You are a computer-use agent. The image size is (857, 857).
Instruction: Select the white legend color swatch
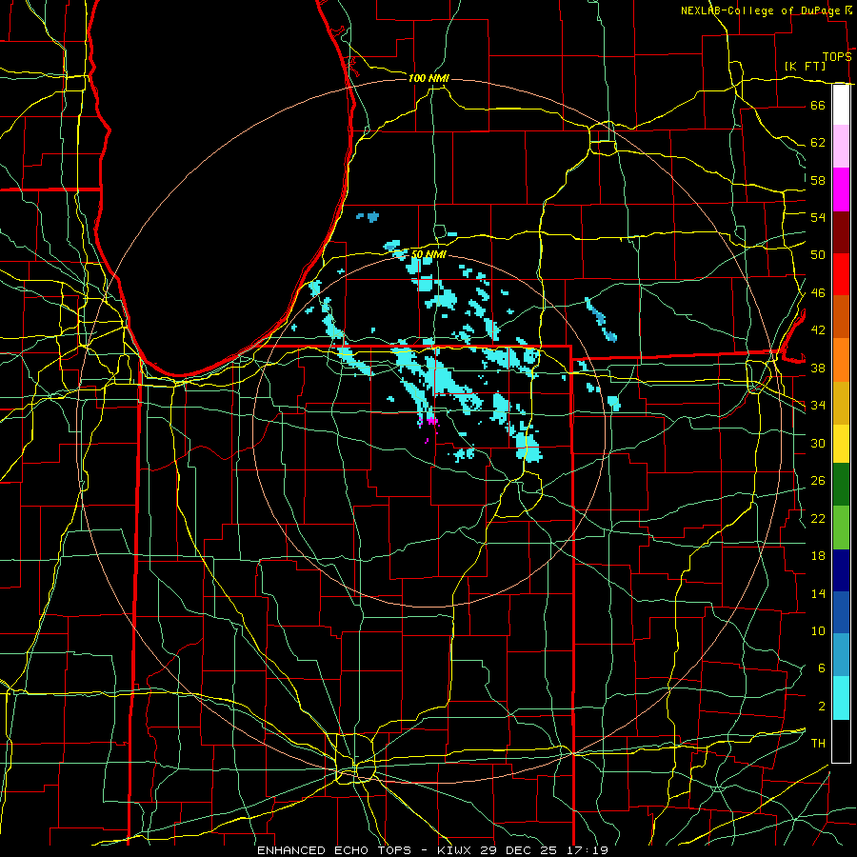[841, 105]
